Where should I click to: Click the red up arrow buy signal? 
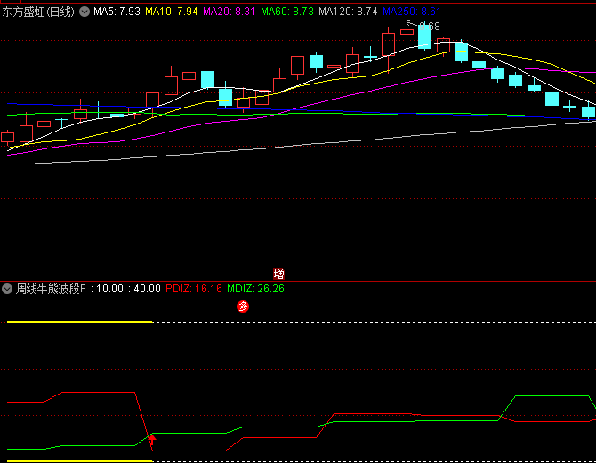click(x=152, y=440)
